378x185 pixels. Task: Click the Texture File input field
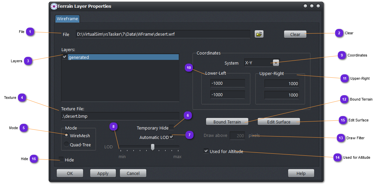[120, 116]
